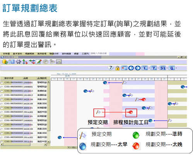
Task: Open dropdown arrow beside the 1 day button
Action: 149,68
